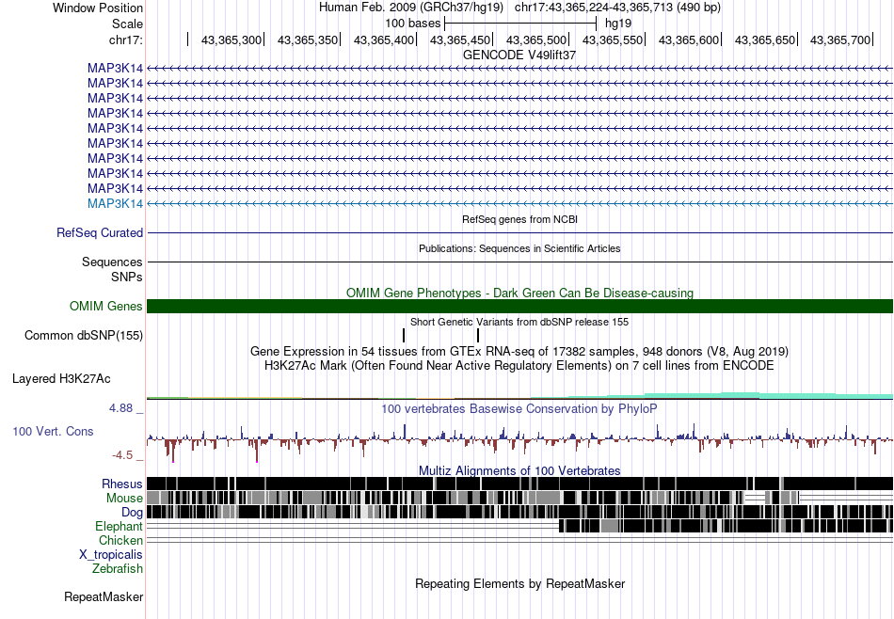Click the X_tropicalis species label

pyautogui.click(x=111, y=554)
